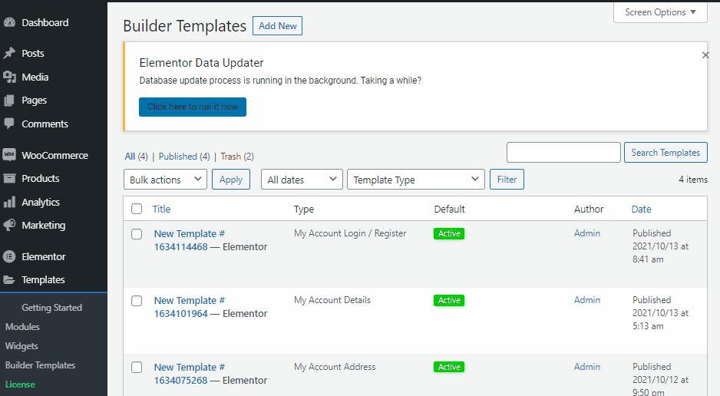Click 'Click here to run it now' button
This screenshot has height=396, width=720.
tap(193, 107)
